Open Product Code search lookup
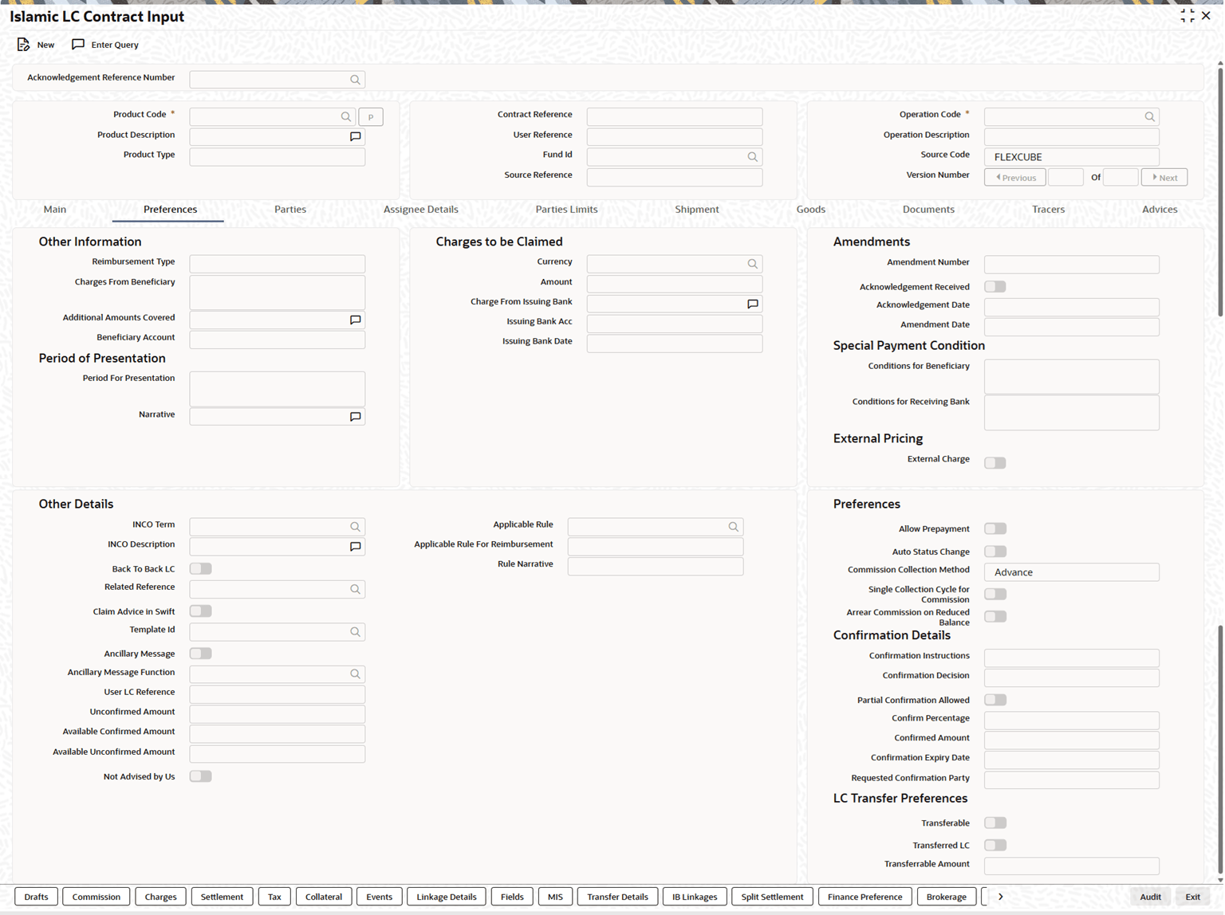The height and width of the screenshot is (915, 1225). [x=345, y=116]
